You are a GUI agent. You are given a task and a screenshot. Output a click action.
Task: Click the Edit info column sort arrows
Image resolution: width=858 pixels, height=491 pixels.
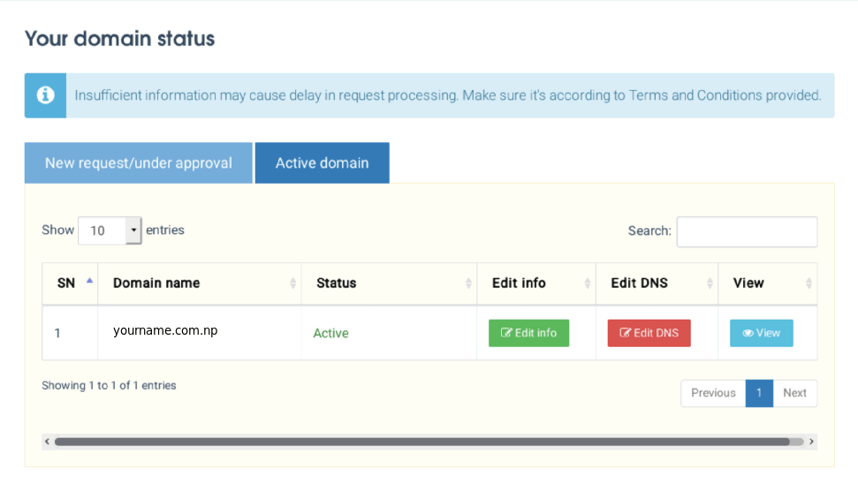tap(588, 283)
